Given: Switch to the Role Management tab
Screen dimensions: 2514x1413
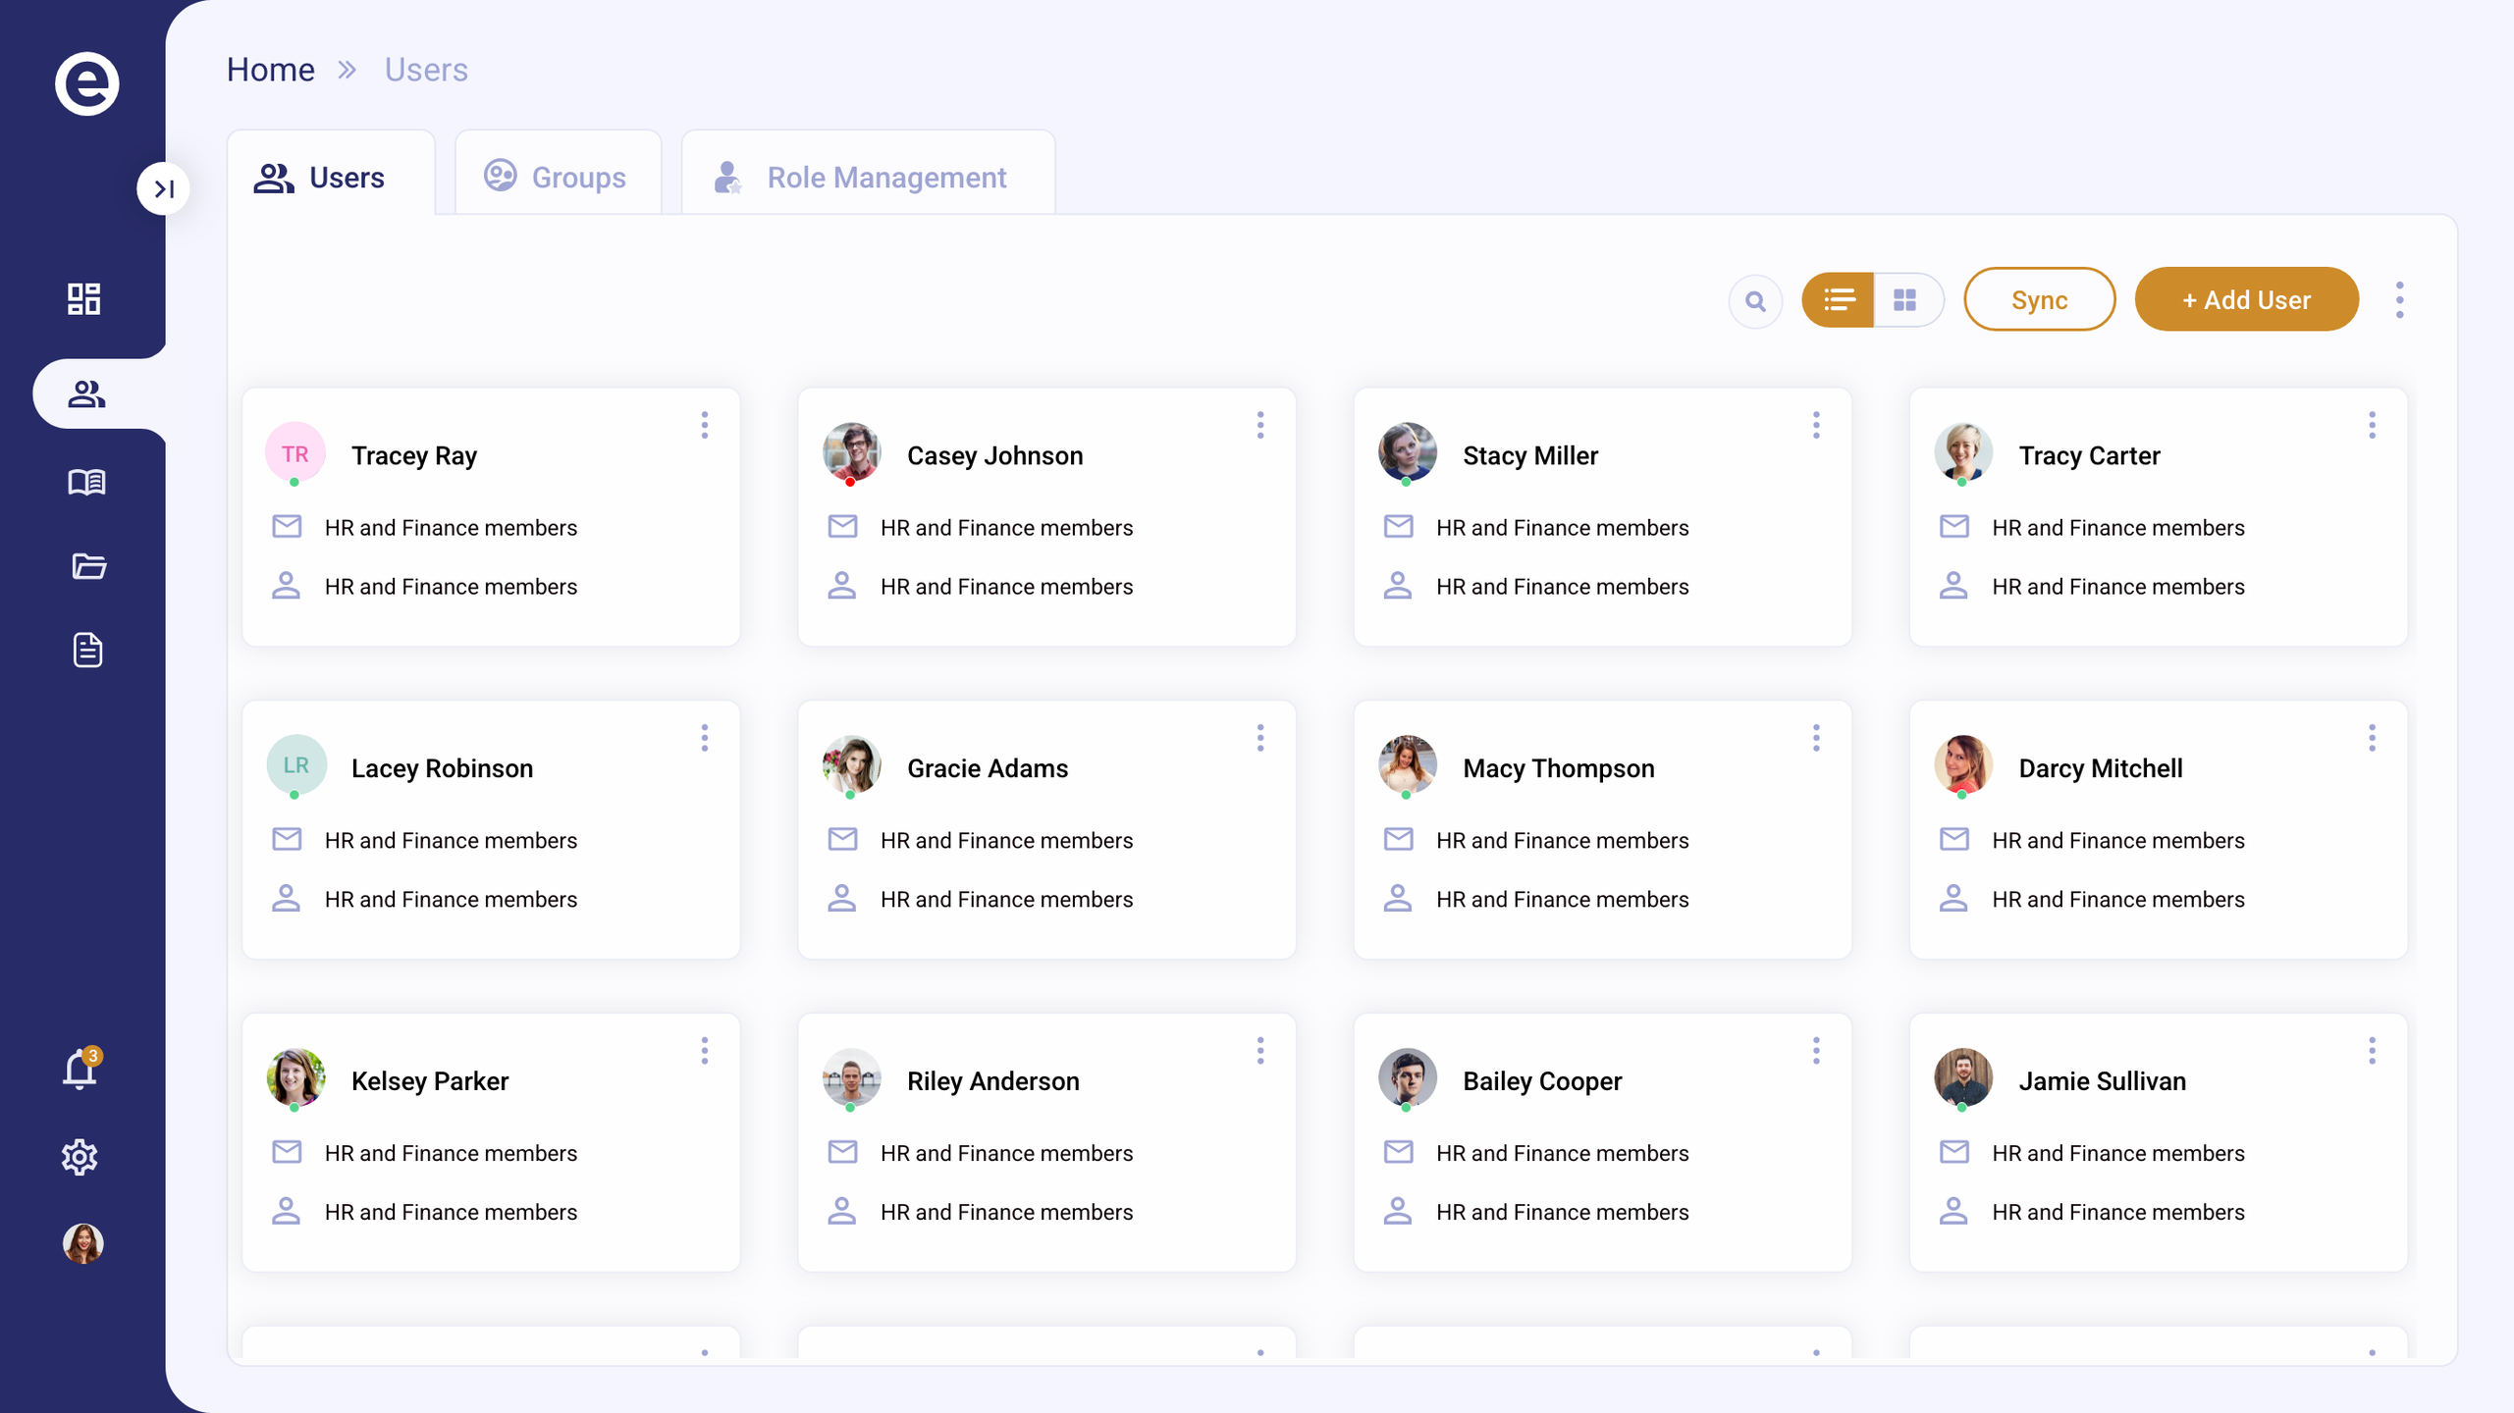Looking at the screenshot, I should (x=867, y=178).
